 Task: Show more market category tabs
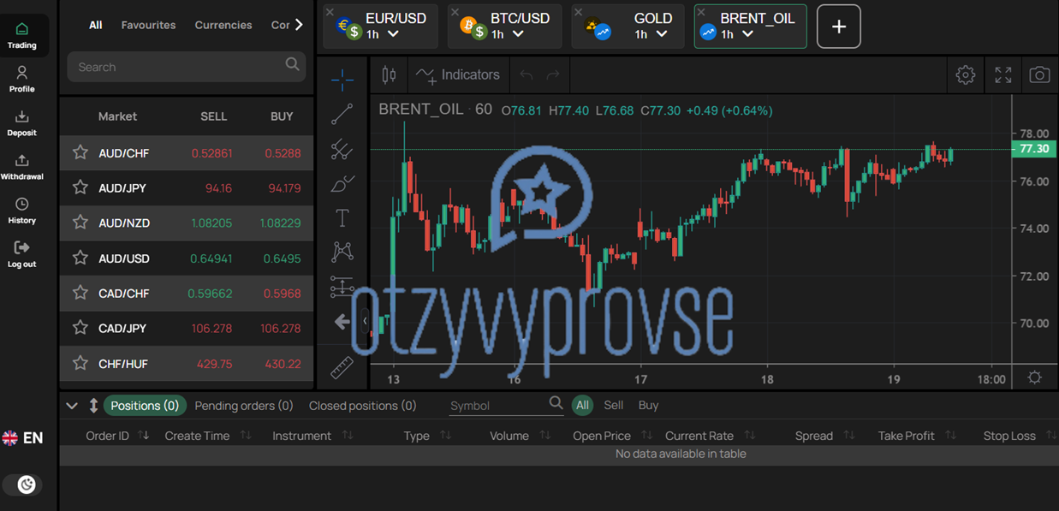click(299, 25)
